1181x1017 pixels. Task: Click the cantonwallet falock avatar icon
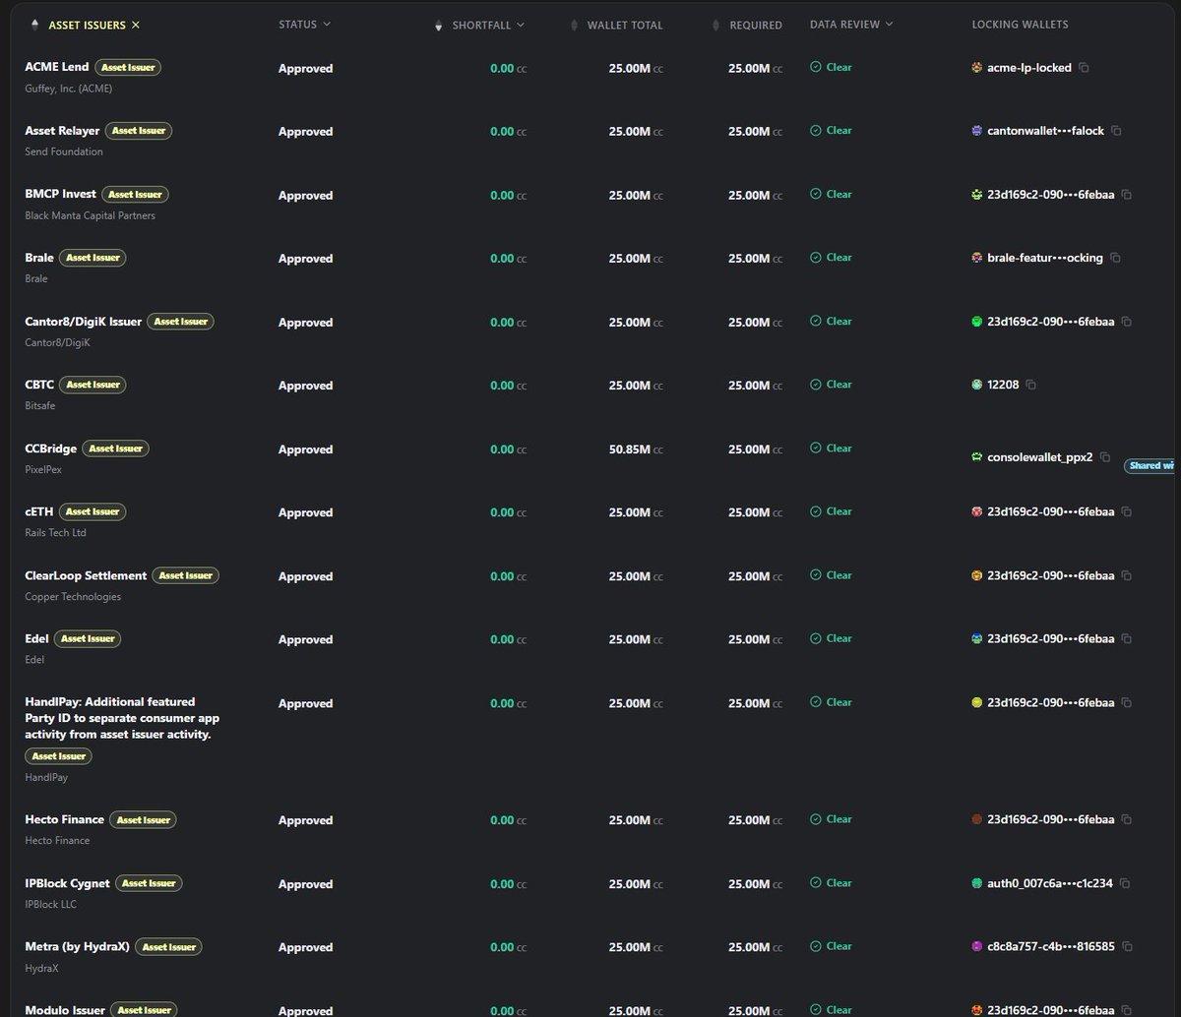click(x=976, y=131)
